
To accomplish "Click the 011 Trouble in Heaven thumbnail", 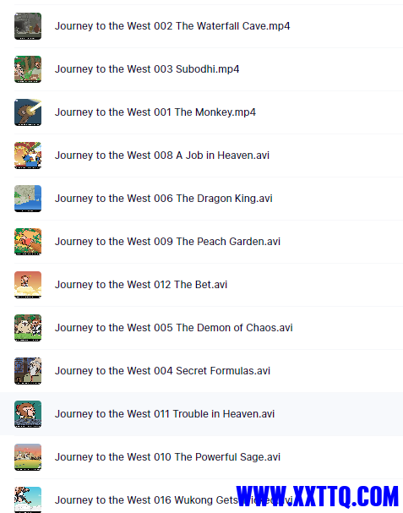I will [x=28, y=414].
